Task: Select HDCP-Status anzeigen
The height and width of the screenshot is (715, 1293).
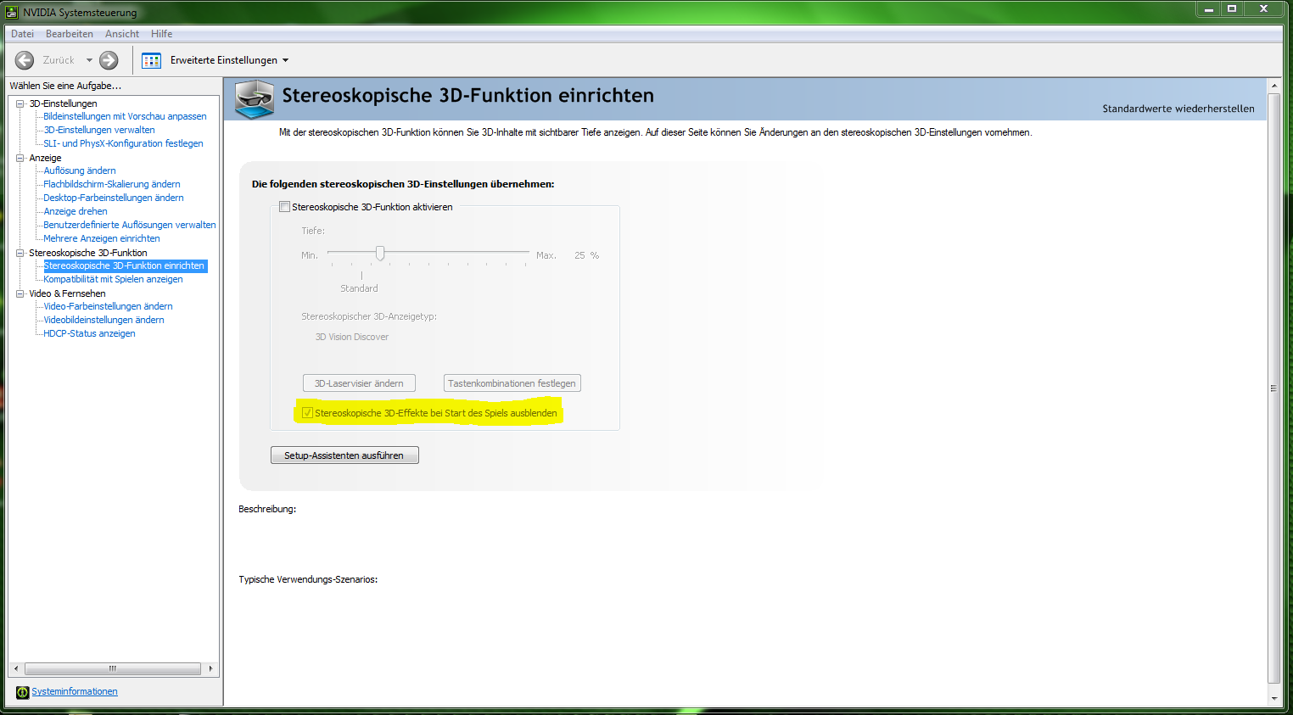Action: point(89,333)
